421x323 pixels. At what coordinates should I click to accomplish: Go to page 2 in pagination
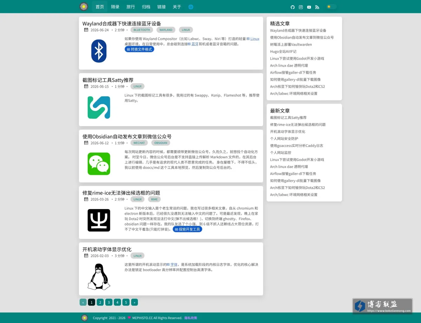pyautogui.click(x=100, y=302)
